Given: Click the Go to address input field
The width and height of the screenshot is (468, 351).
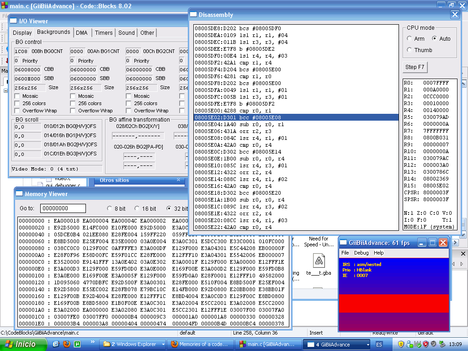Looking at the screenshot, I should pyautogui.click(x=63, y=208).
